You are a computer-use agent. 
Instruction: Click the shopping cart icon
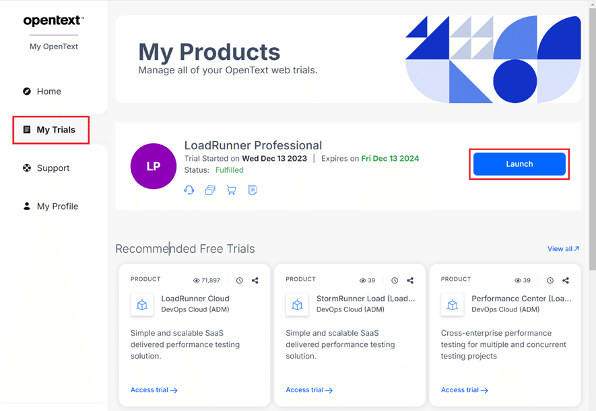(x=231, y=190)
